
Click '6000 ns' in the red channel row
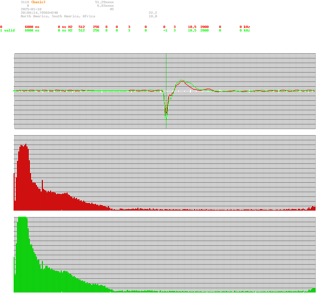(x=32, y=27)
